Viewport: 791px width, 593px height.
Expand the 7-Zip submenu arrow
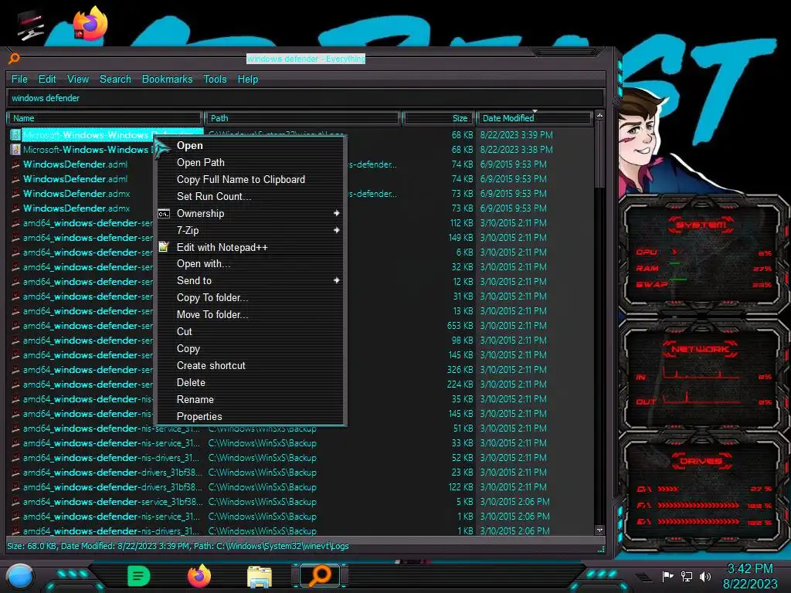(336, 230)
